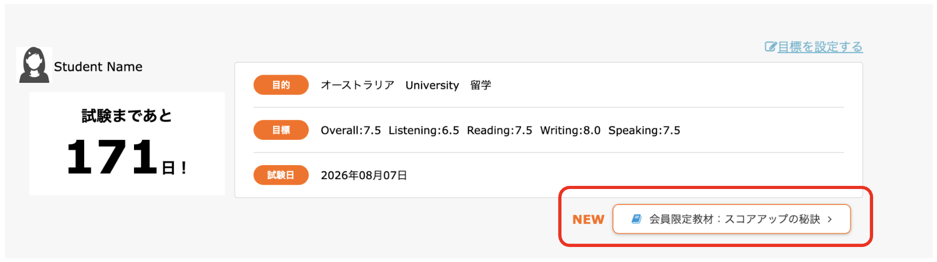
Task: Open the 目標を設定する link
Action: click(820, 47)
